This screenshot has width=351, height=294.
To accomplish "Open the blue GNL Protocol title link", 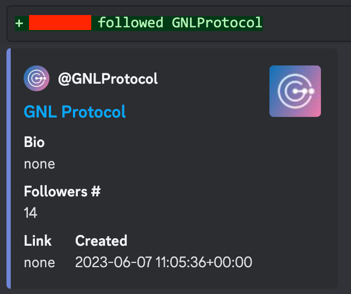I will tap(75, 112).
